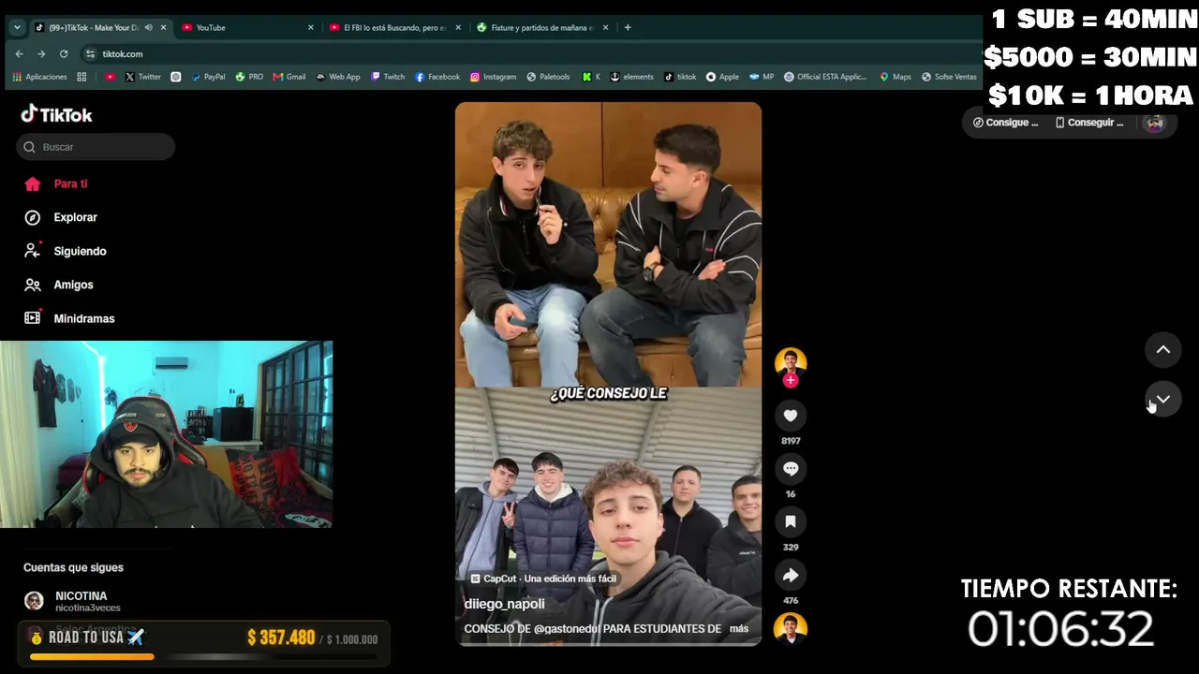
Task: Open the Instagram bookmark
Action: (494, 77)
